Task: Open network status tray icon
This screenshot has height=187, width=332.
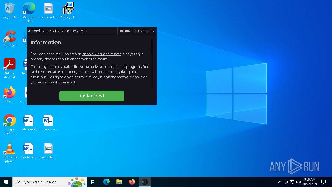Action: click(292, 182)
